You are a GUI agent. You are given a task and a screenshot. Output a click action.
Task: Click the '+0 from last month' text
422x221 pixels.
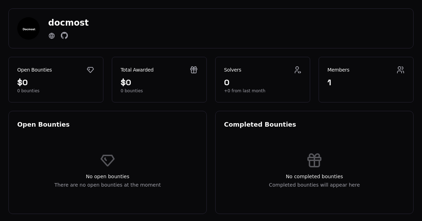click(245, 91)
